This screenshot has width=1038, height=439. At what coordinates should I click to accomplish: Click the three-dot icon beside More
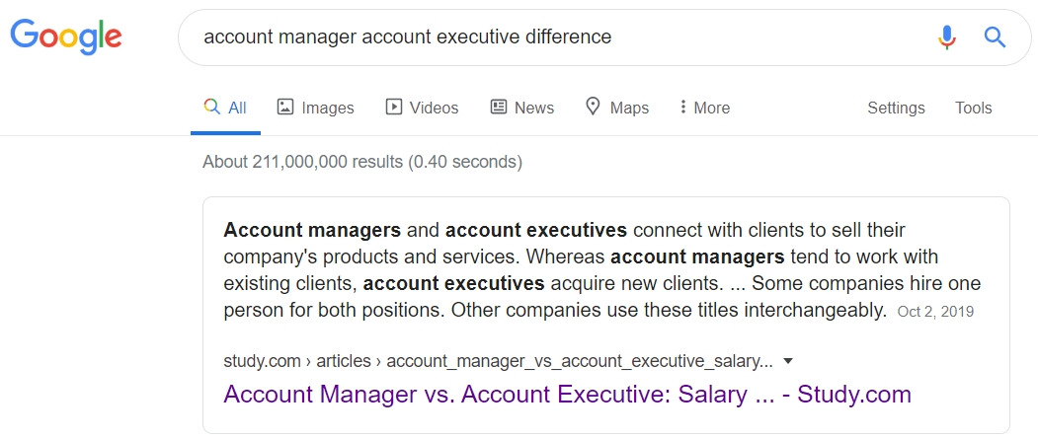682,107
